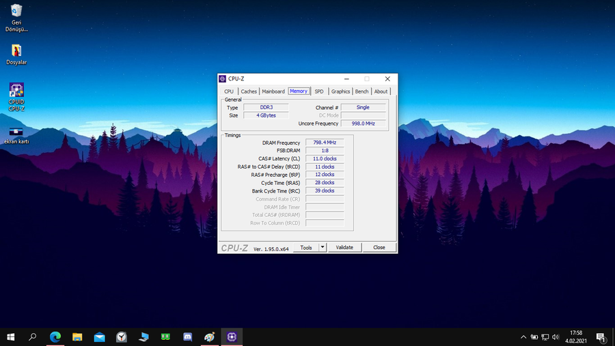The image size is (615, 346).
Task: Click the Cycle Time 28 clocks value
Action: pyautogui.click(x=325, y=183)
